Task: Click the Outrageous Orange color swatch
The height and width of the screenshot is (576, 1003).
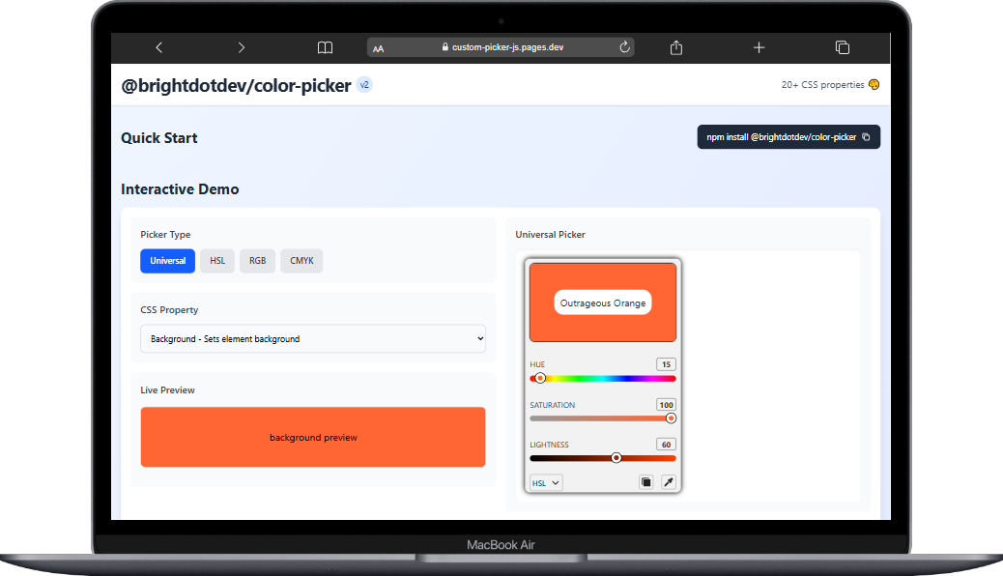Action: (x=602, y=302)
